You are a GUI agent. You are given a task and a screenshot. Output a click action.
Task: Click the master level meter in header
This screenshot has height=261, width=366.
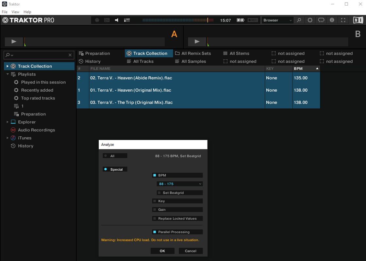(x=178, y=20)
